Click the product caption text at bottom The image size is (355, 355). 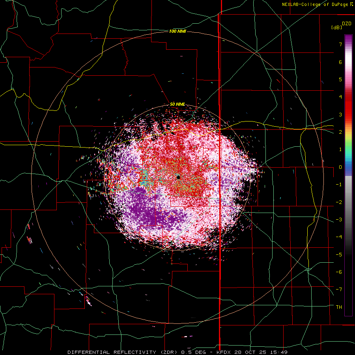point(177,352)
